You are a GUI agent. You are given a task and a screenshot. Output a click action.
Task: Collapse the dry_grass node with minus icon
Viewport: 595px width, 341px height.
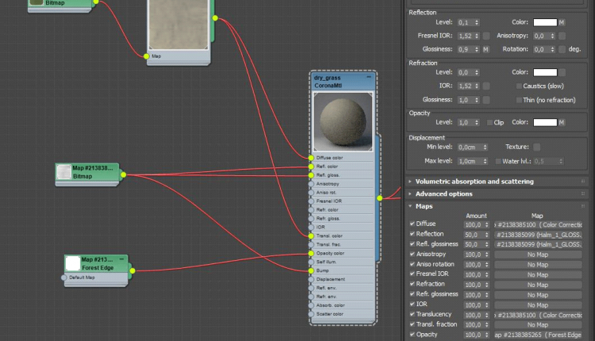coord(367,79)
